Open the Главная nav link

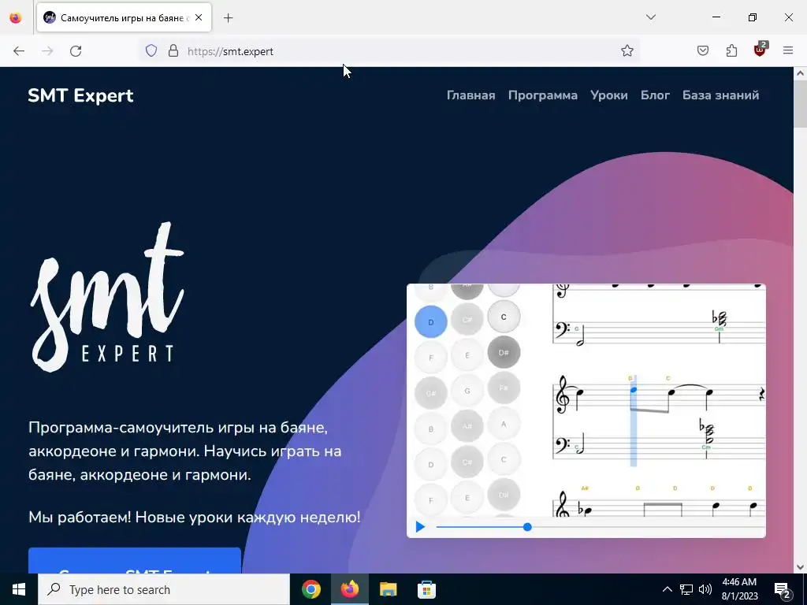pyautogui.click(x=471, y=95)
